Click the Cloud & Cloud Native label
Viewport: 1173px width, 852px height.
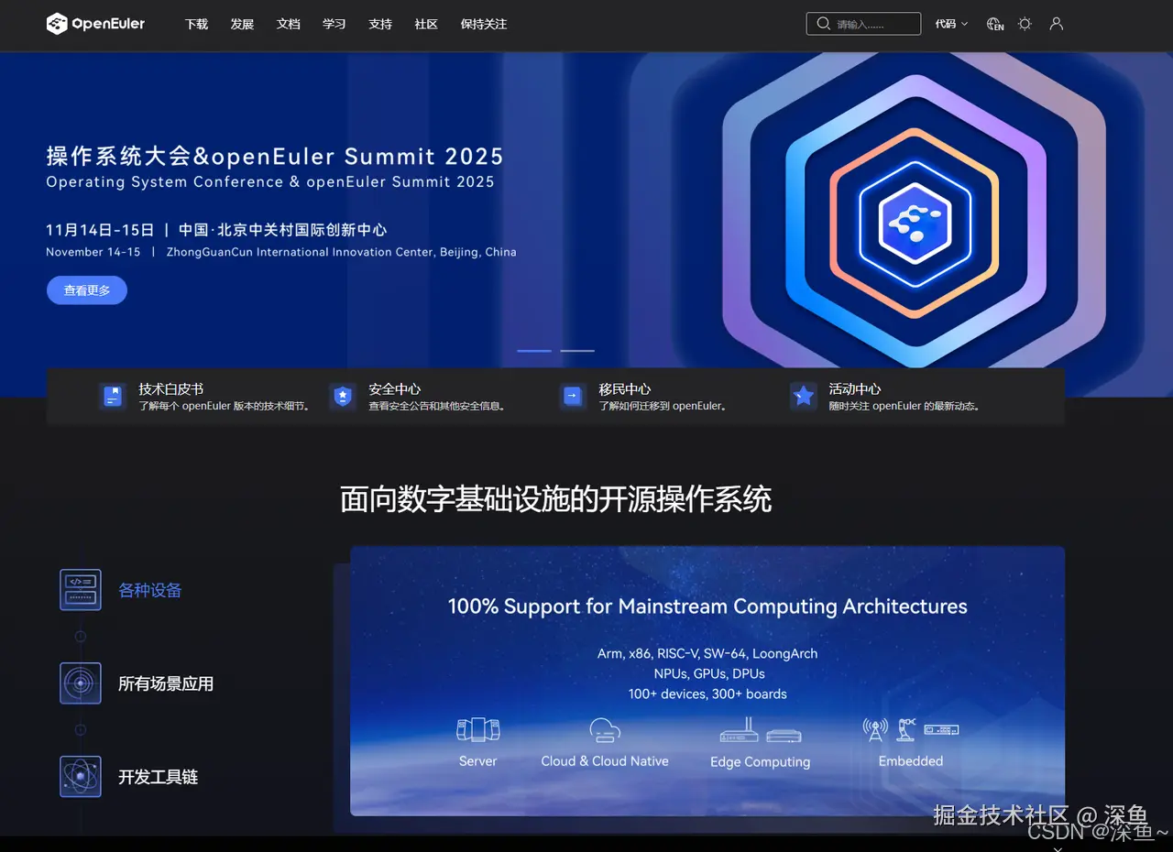(x=605, y=761)
